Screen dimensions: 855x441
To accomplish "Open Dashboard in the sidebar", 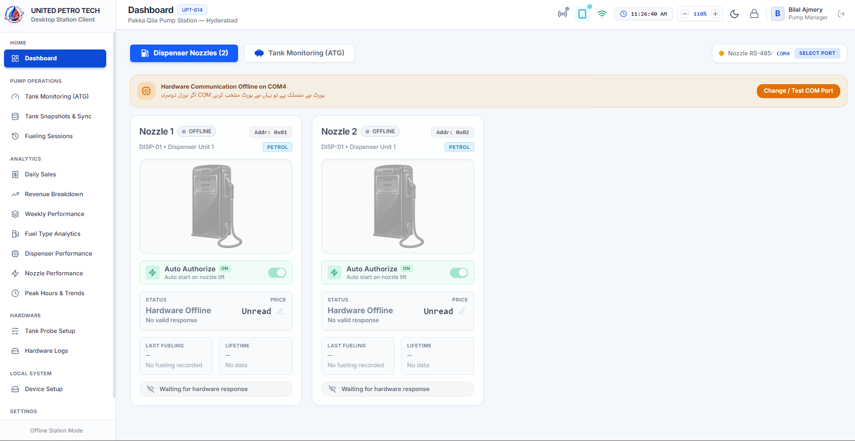I will (55, 58).
